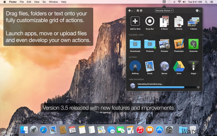Open App Store in the Dock
The width and height of the screenshot is (217, 136).
(x=159, y=130)
